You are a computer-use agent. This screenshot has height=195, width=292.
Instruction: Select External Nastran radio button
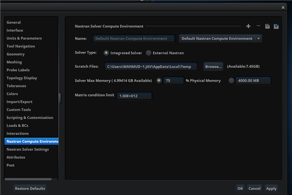point(148,53)
